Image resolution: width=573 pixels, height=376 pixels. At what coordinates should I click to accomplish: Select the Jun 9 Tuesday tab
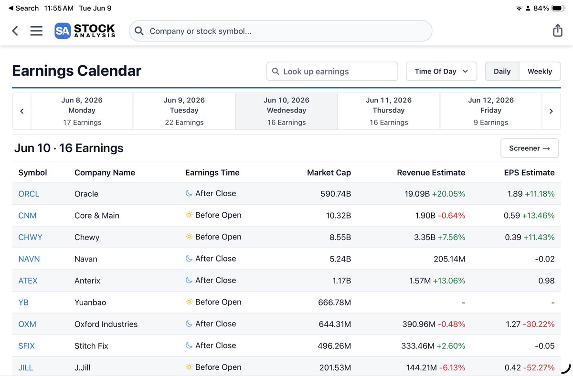[x=184, y=111]
